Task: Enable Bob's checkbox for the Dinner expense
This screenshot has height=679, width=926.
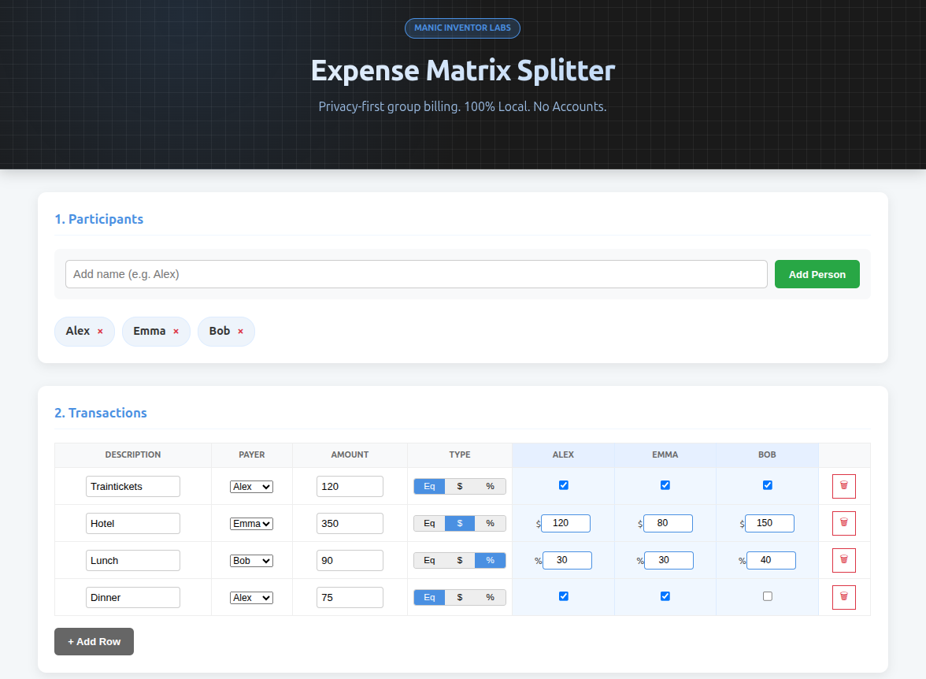Action: tap(767, 596)
